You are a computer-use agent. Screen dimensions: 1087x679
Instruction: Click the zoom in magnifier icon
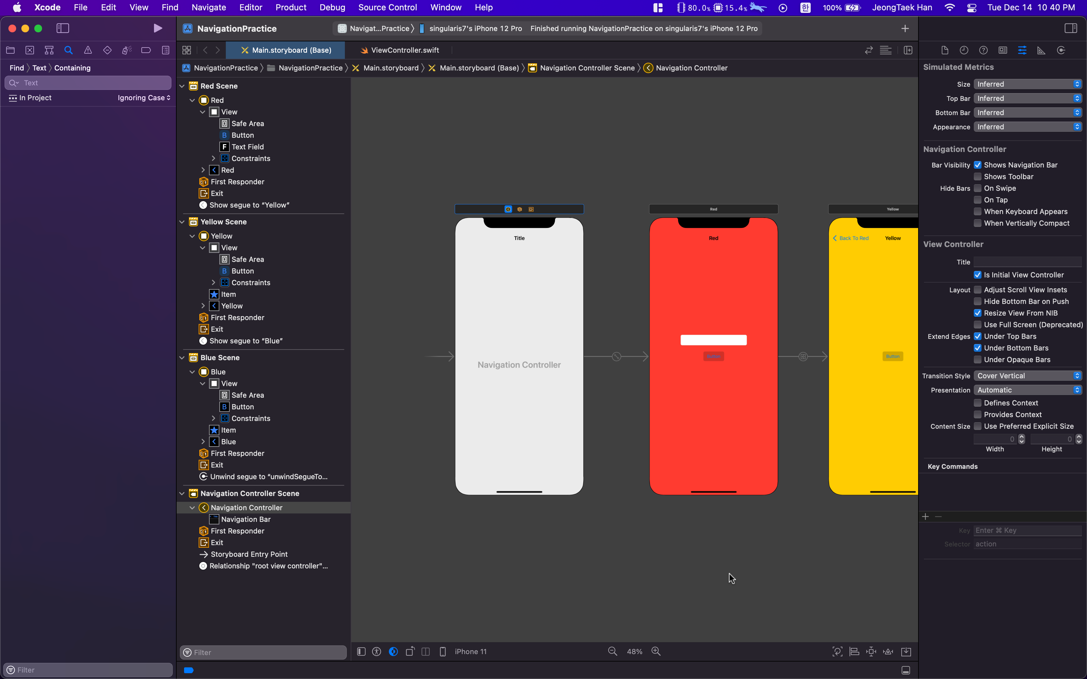coord(656,651)
